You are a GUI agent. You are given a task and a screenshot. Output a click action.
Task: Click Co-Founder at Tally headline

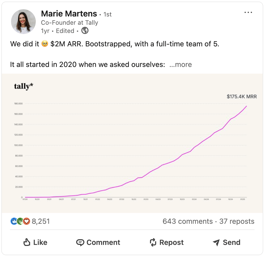69,22
